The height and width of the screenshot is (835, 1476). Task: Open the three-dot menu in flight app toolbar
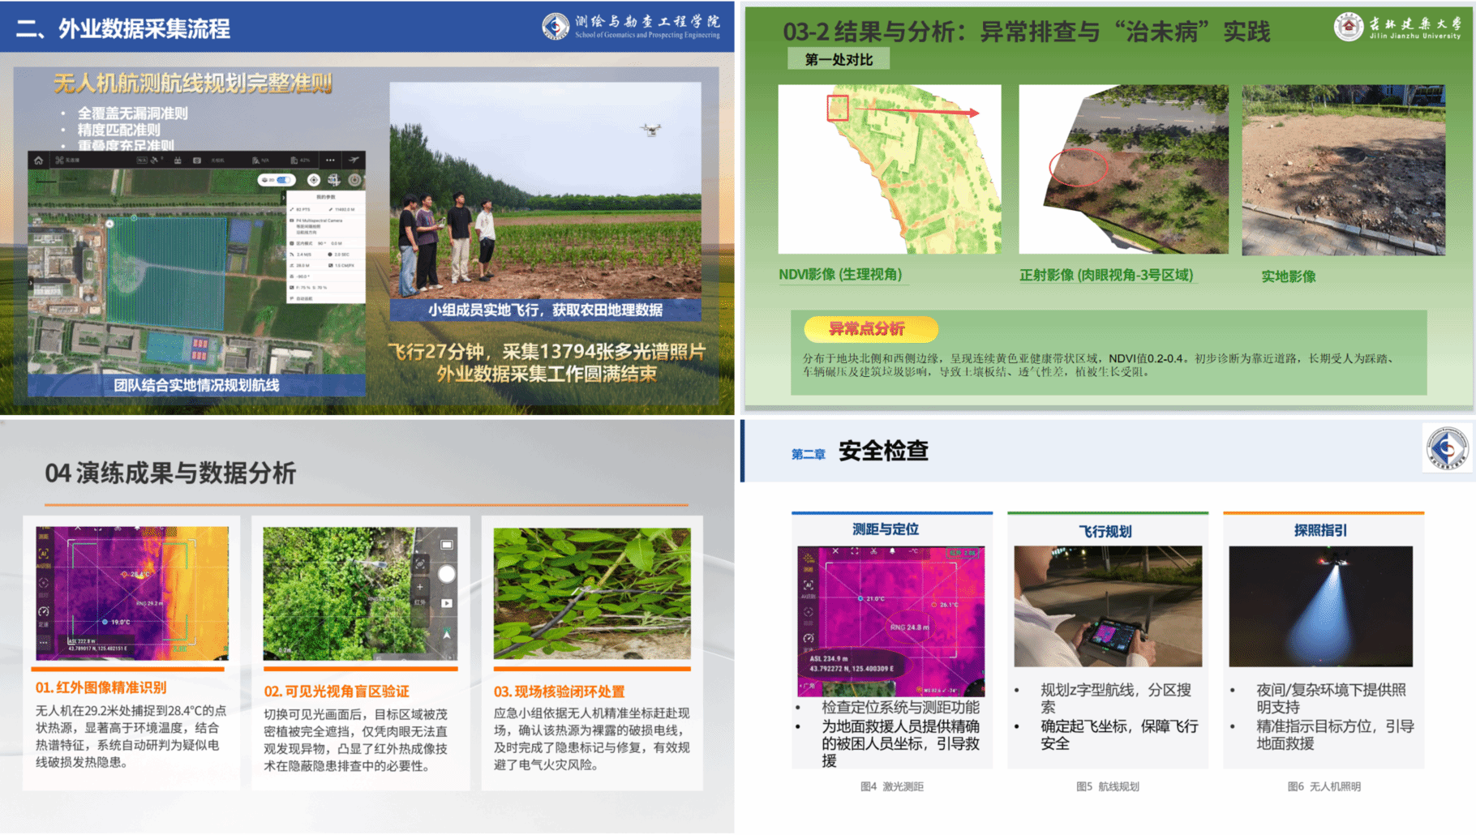point(330,161)
